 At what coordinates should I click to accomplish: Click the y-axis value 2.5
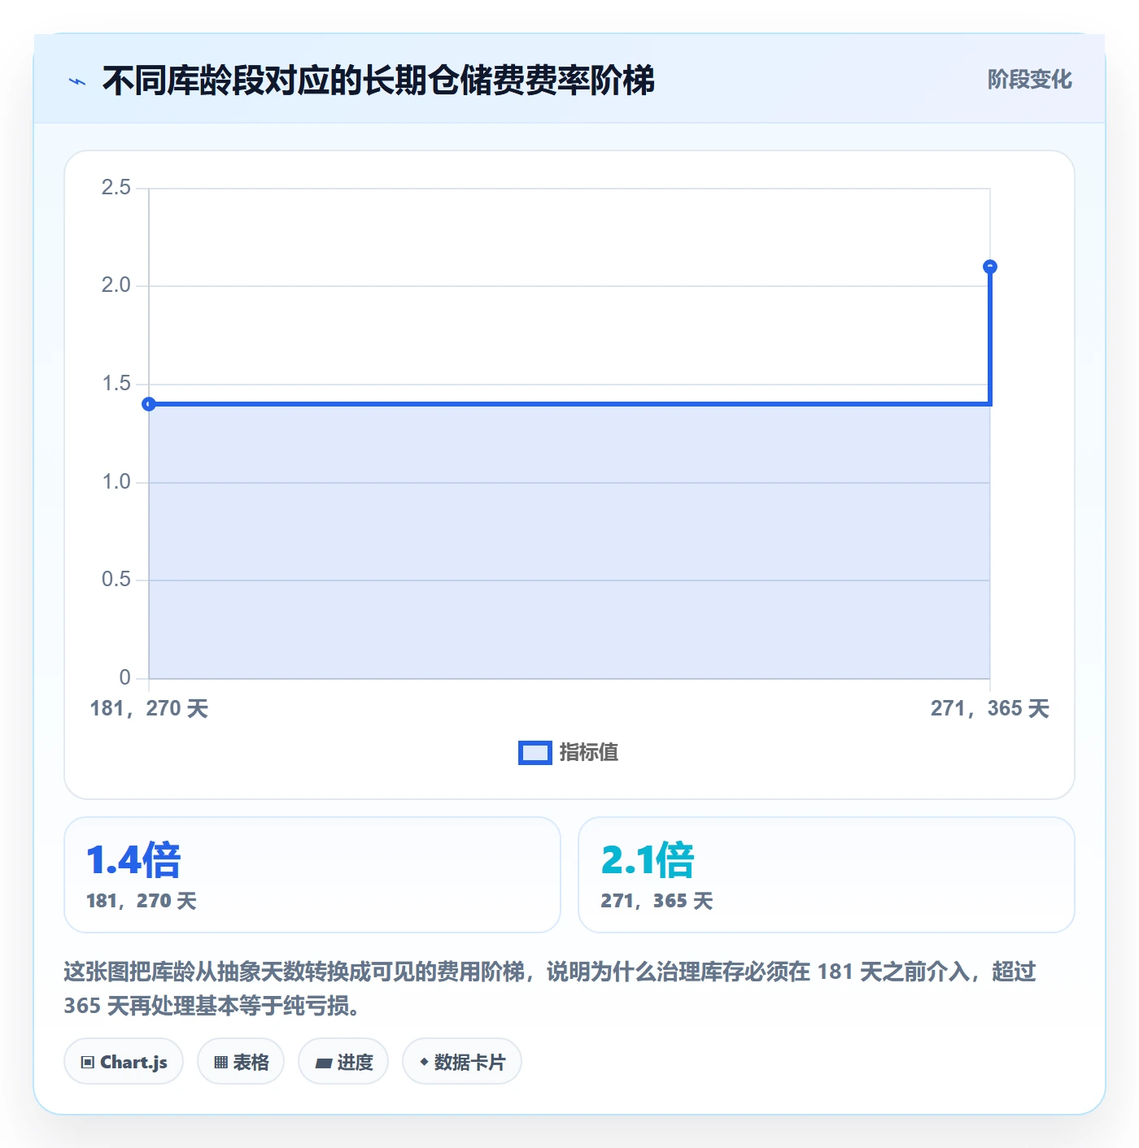(116, 188)
